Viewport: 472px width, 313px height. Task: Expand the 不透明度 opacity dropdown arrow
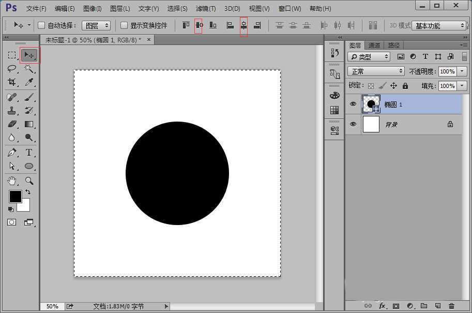pyautogui.click(x=462, y=71)
